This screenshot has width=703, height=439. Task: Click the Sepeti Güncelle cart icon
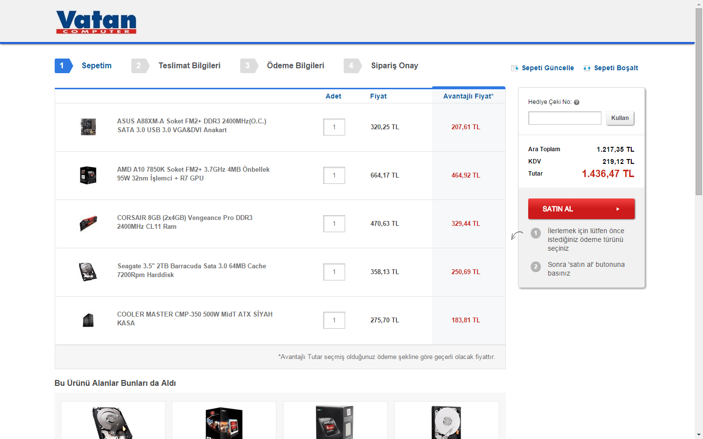pyautogui.click(x=515, y=68)
